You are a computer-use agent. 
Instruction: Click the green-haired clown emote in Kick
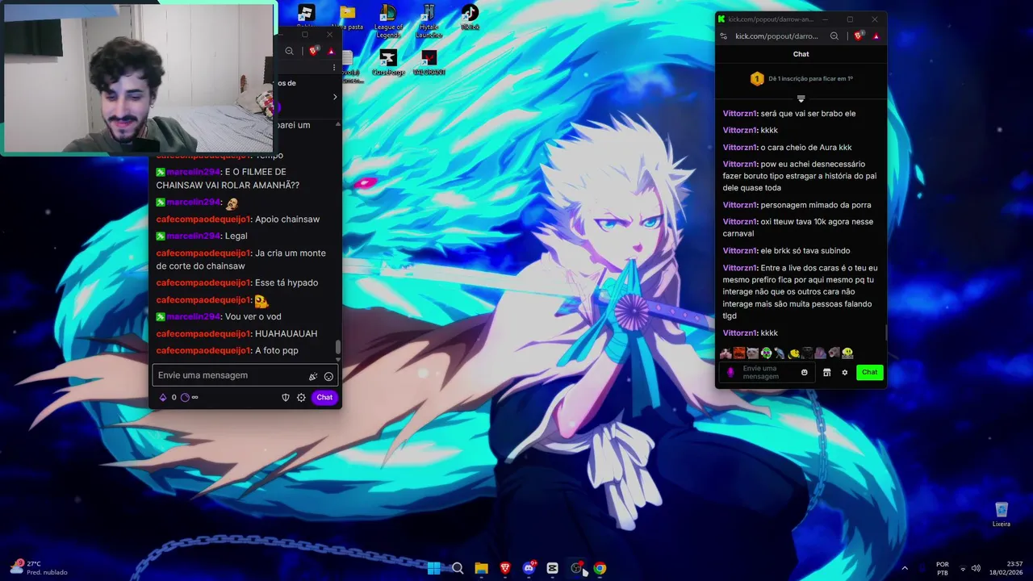click(x=767, y=353)
